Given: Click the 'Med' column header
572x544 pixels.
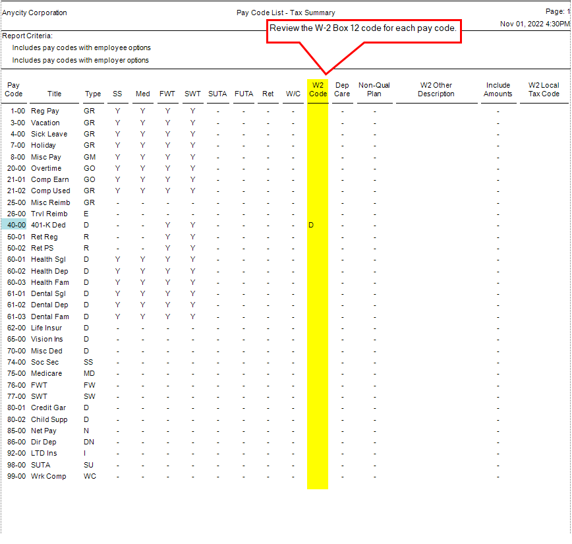Looking at the screenshot, I should [x=142, y=94].
